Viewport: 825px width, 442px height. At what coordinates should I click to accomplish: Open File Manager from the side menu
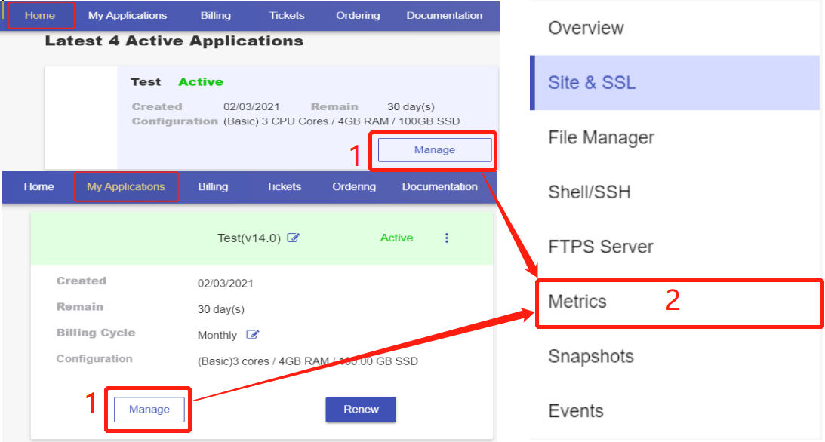point(601,137)
